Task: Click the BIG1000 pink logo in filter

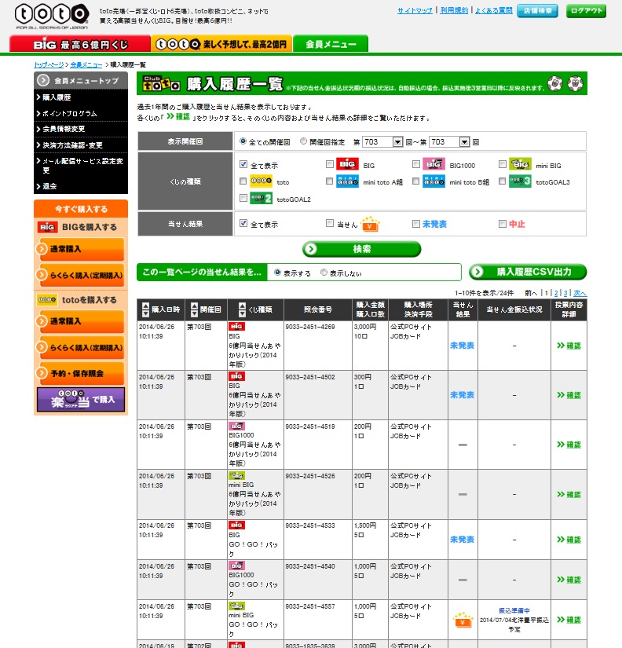Action: (434, 164)
